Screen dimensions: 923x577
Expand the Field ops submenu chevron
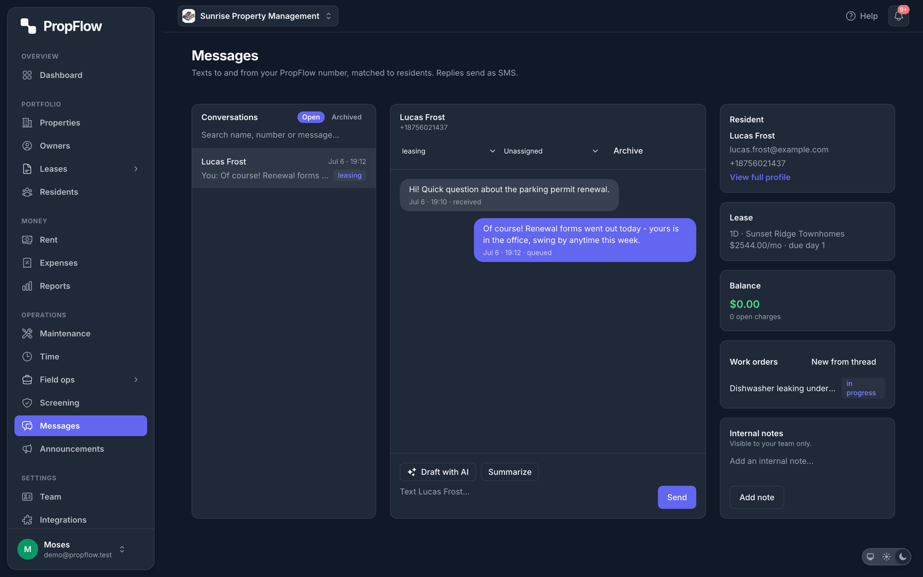point(136,379)
